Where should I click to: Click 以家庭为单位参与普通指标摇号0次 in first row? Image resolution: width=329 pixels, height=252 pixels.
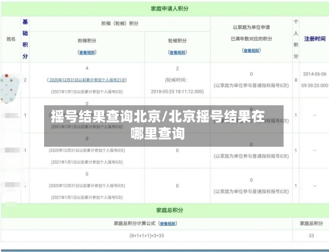251,86
